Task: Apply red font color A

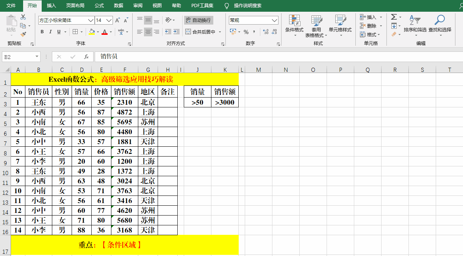Action: pyautogui.click(x=104, y=32)
